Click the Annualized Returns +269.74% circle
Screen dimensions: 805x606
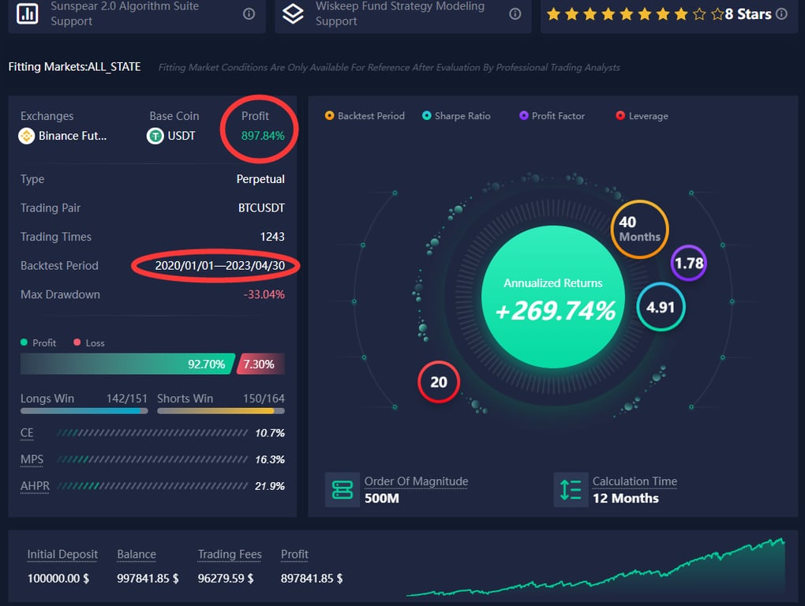pos(553,297)
